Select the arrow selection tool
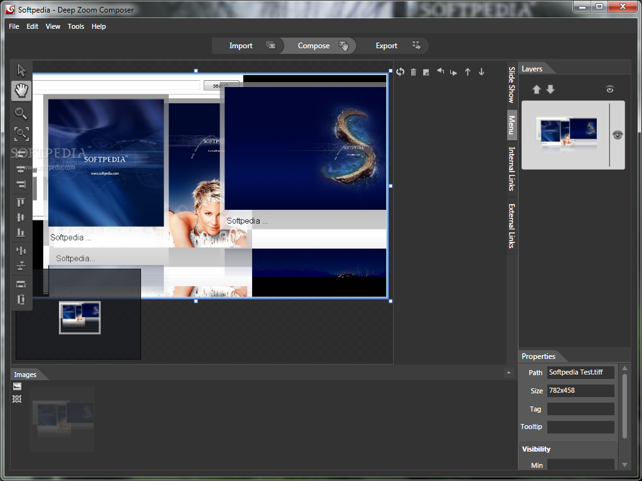The image size is (642, 481). [x=21, y=70]
